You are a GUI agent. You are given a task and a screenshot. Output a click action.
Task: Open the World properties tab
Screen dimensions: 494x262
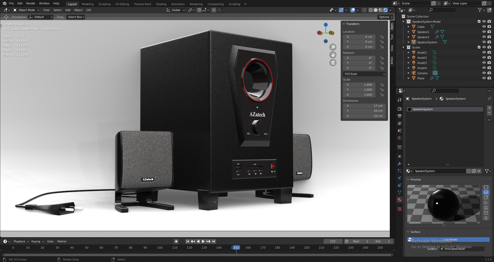400,138
